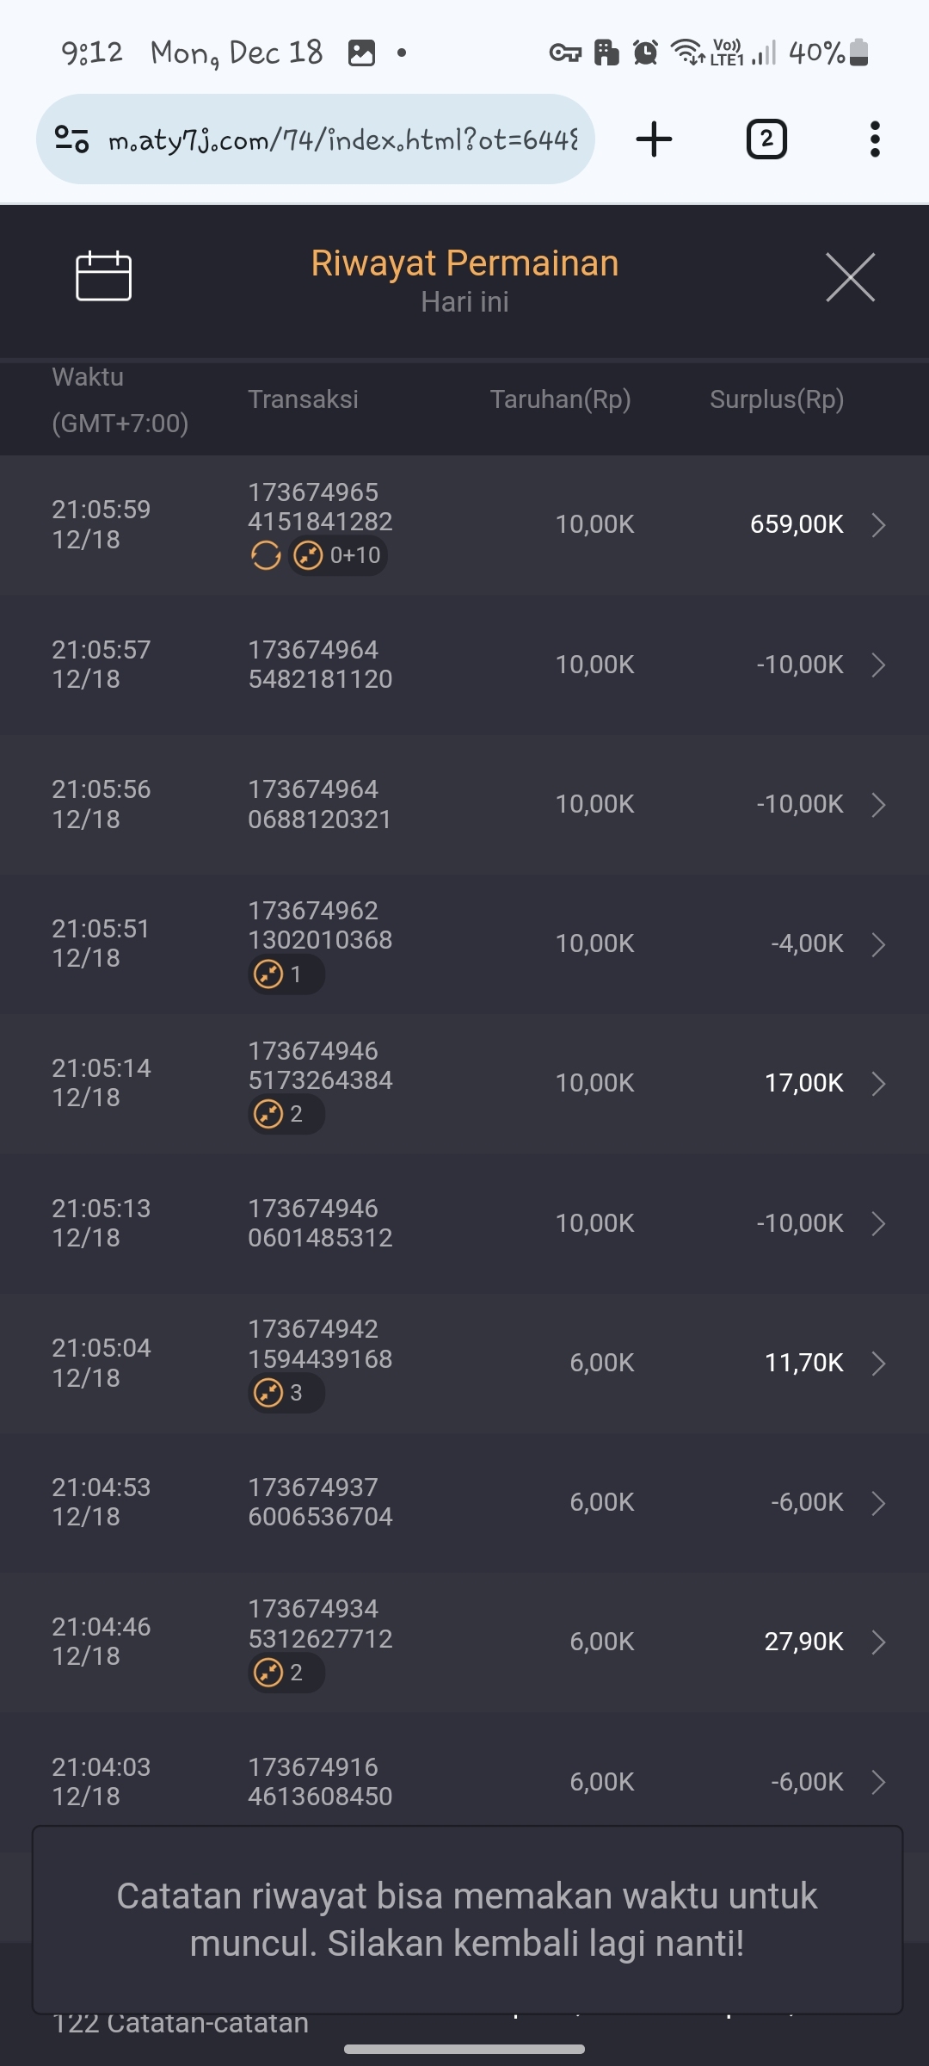Dismiss the Catatan riwayat notification toast
The image size is (929, 2066).
(x=467, y=1920)
